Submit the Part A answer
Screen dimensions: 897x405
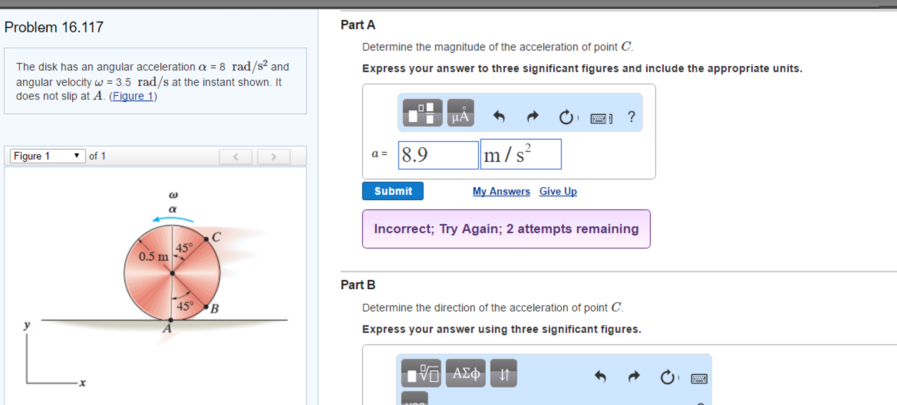click(393, 191)
